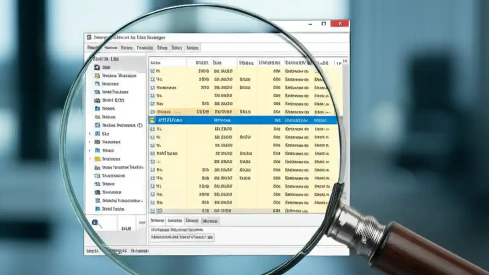Click the red icon beside the last sidebar entry

pyautogui.click(x=98, y=209)
